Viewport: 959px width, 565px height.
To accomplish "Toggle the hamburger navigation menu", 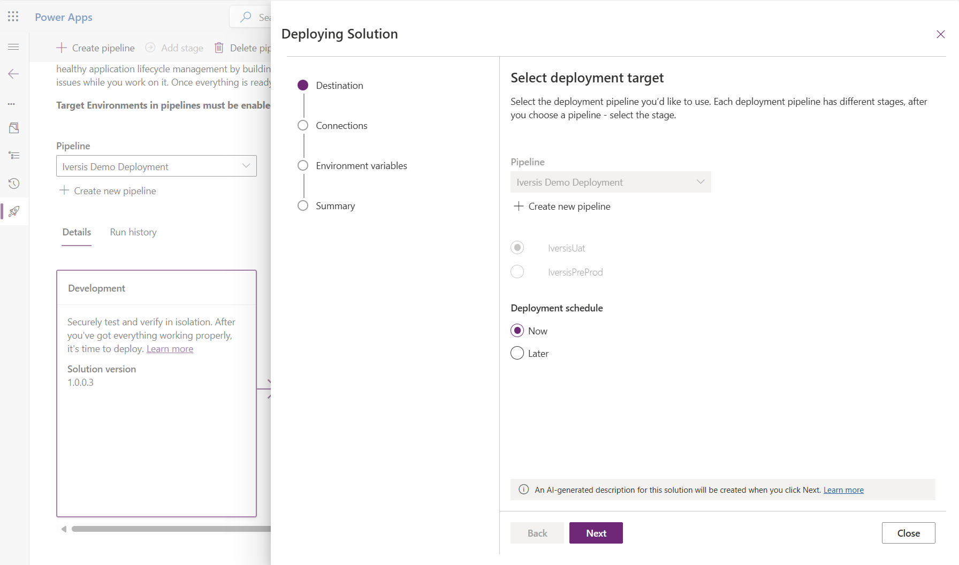I will pos(14,47).
